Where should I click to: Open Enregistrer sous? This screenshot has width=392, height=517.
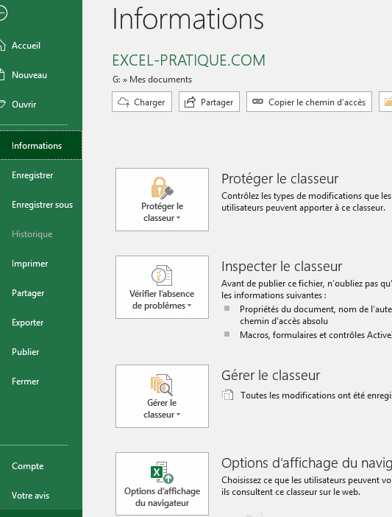[42, 205]
